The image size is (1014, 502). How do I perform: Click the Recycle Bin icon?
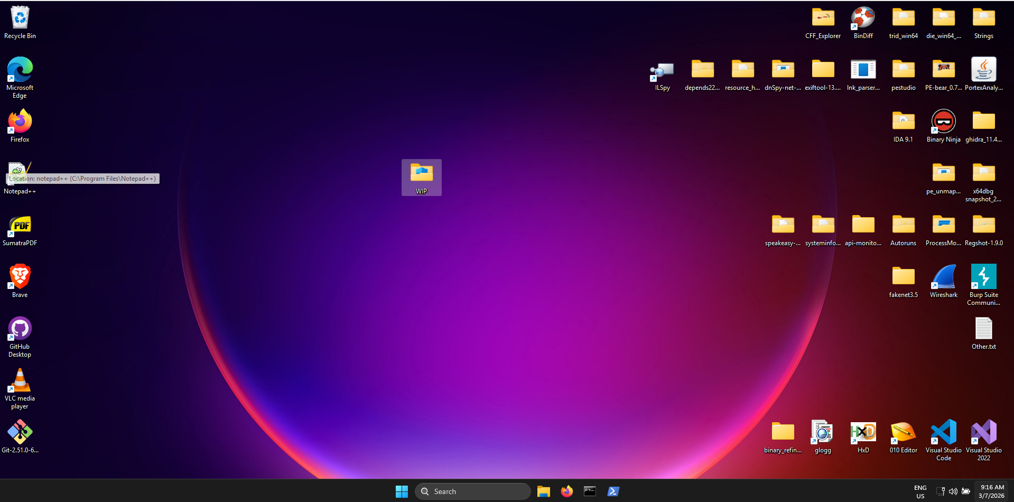point(20,18)
